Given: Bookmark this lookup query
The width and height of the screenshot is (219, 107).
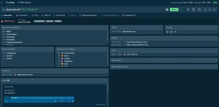Looking at the screenshot, I should click(210, 10).
